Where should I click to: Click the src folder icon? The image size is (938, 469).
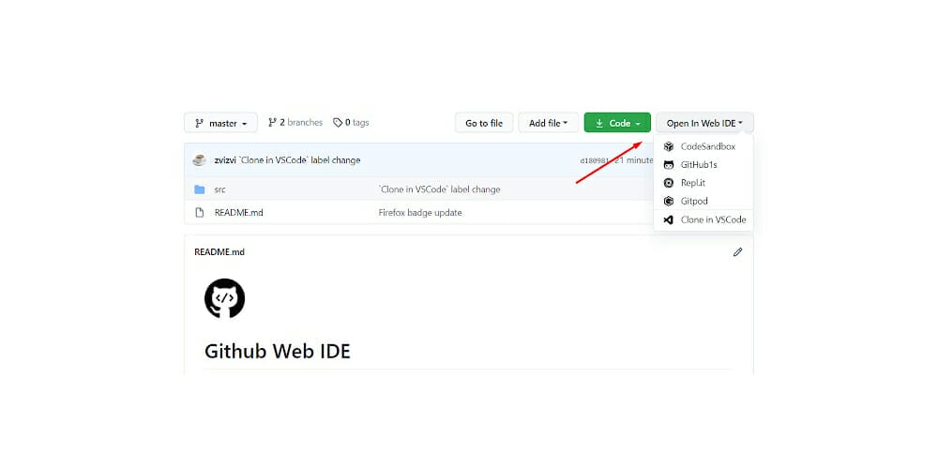199,189
